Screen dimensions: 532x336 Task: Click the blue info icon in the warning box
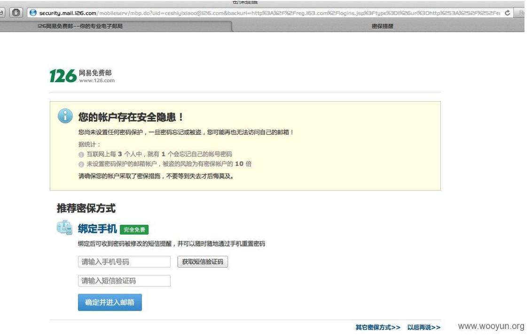(65, 116)
